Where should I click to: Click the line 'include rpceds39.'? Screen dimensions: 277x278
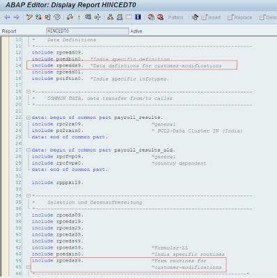[58, 235]
